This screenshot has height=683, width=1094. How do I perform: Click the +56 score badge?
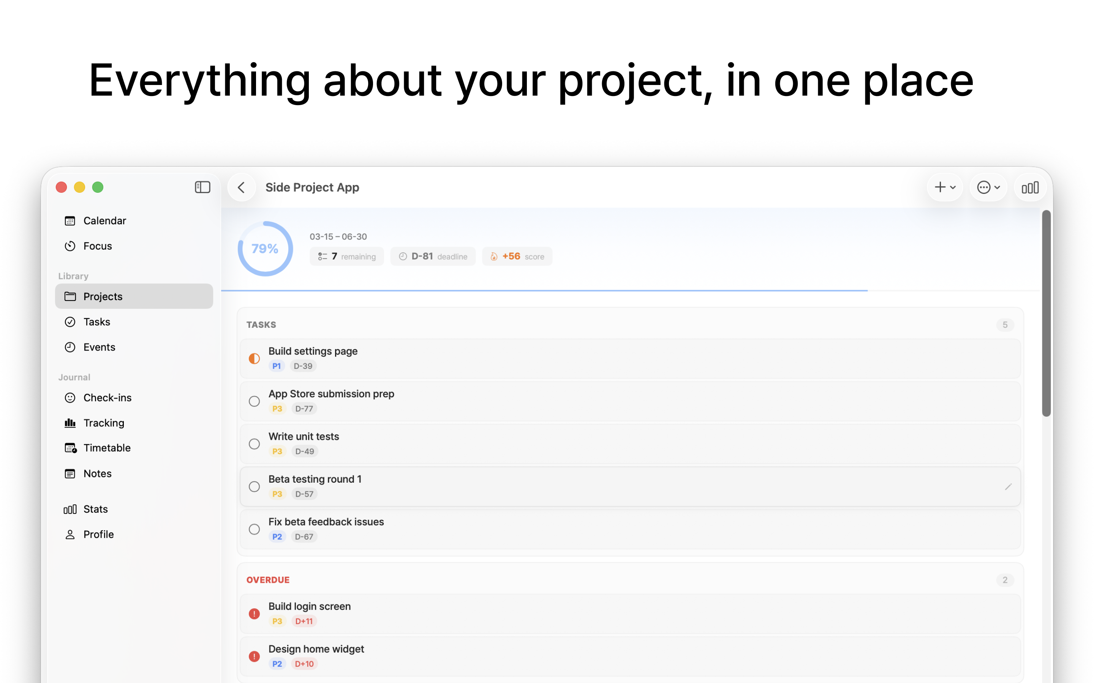point(517,257)
